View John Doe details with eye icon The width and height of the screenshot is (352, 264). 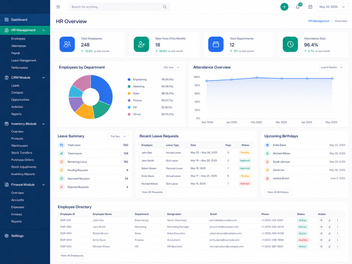point(321,220)
